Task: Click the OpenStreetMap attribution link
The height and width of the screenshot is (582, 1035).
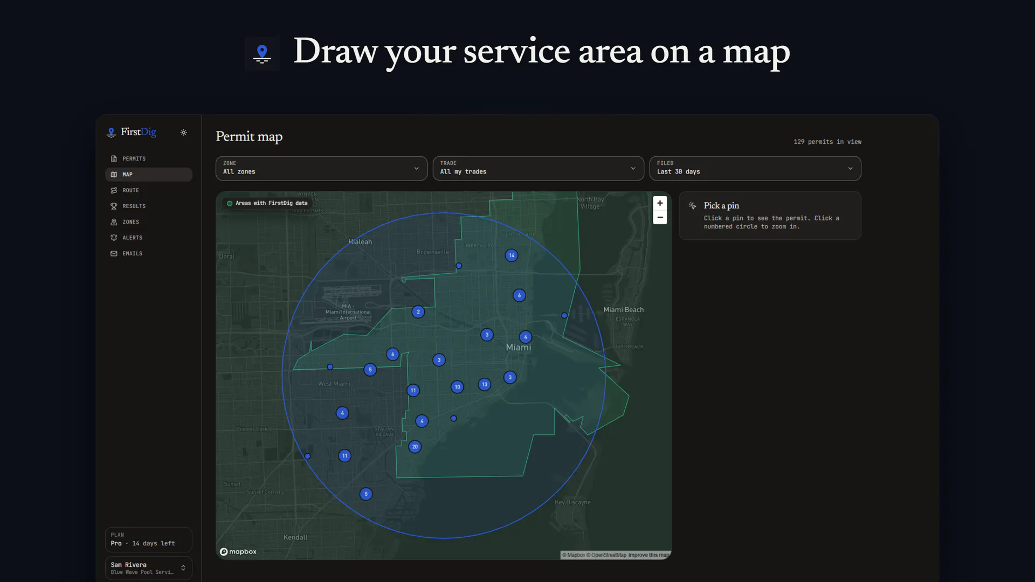Action: (606, 555)
